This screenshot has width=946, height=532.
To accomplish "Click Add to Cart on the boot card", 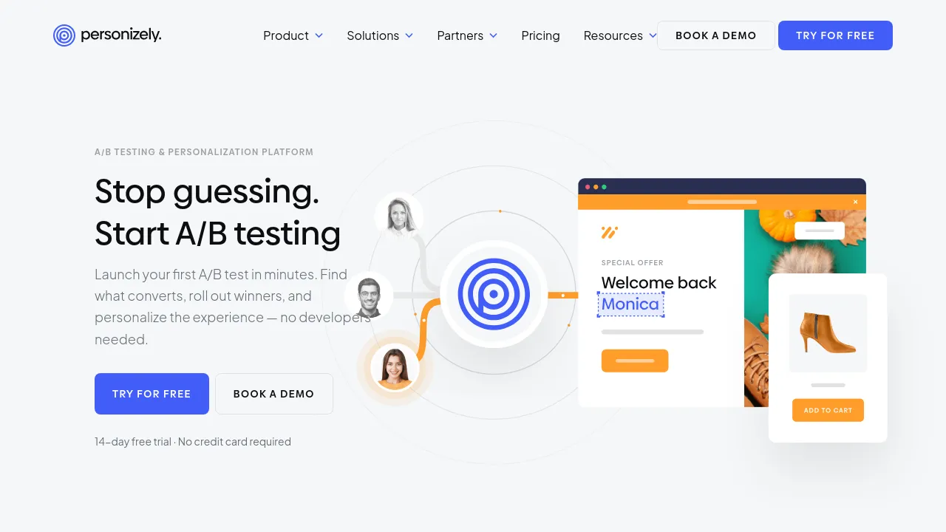I will (828, 410).
